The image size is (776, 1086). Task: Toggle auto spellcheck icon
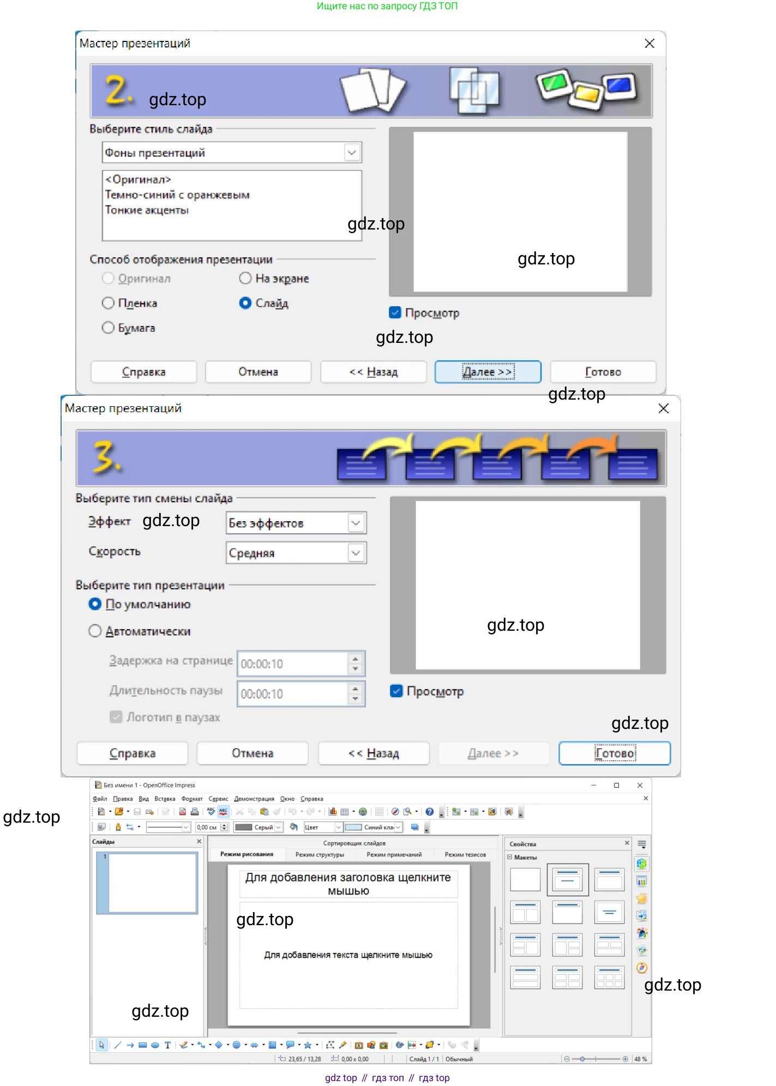(x=224, y=812)
